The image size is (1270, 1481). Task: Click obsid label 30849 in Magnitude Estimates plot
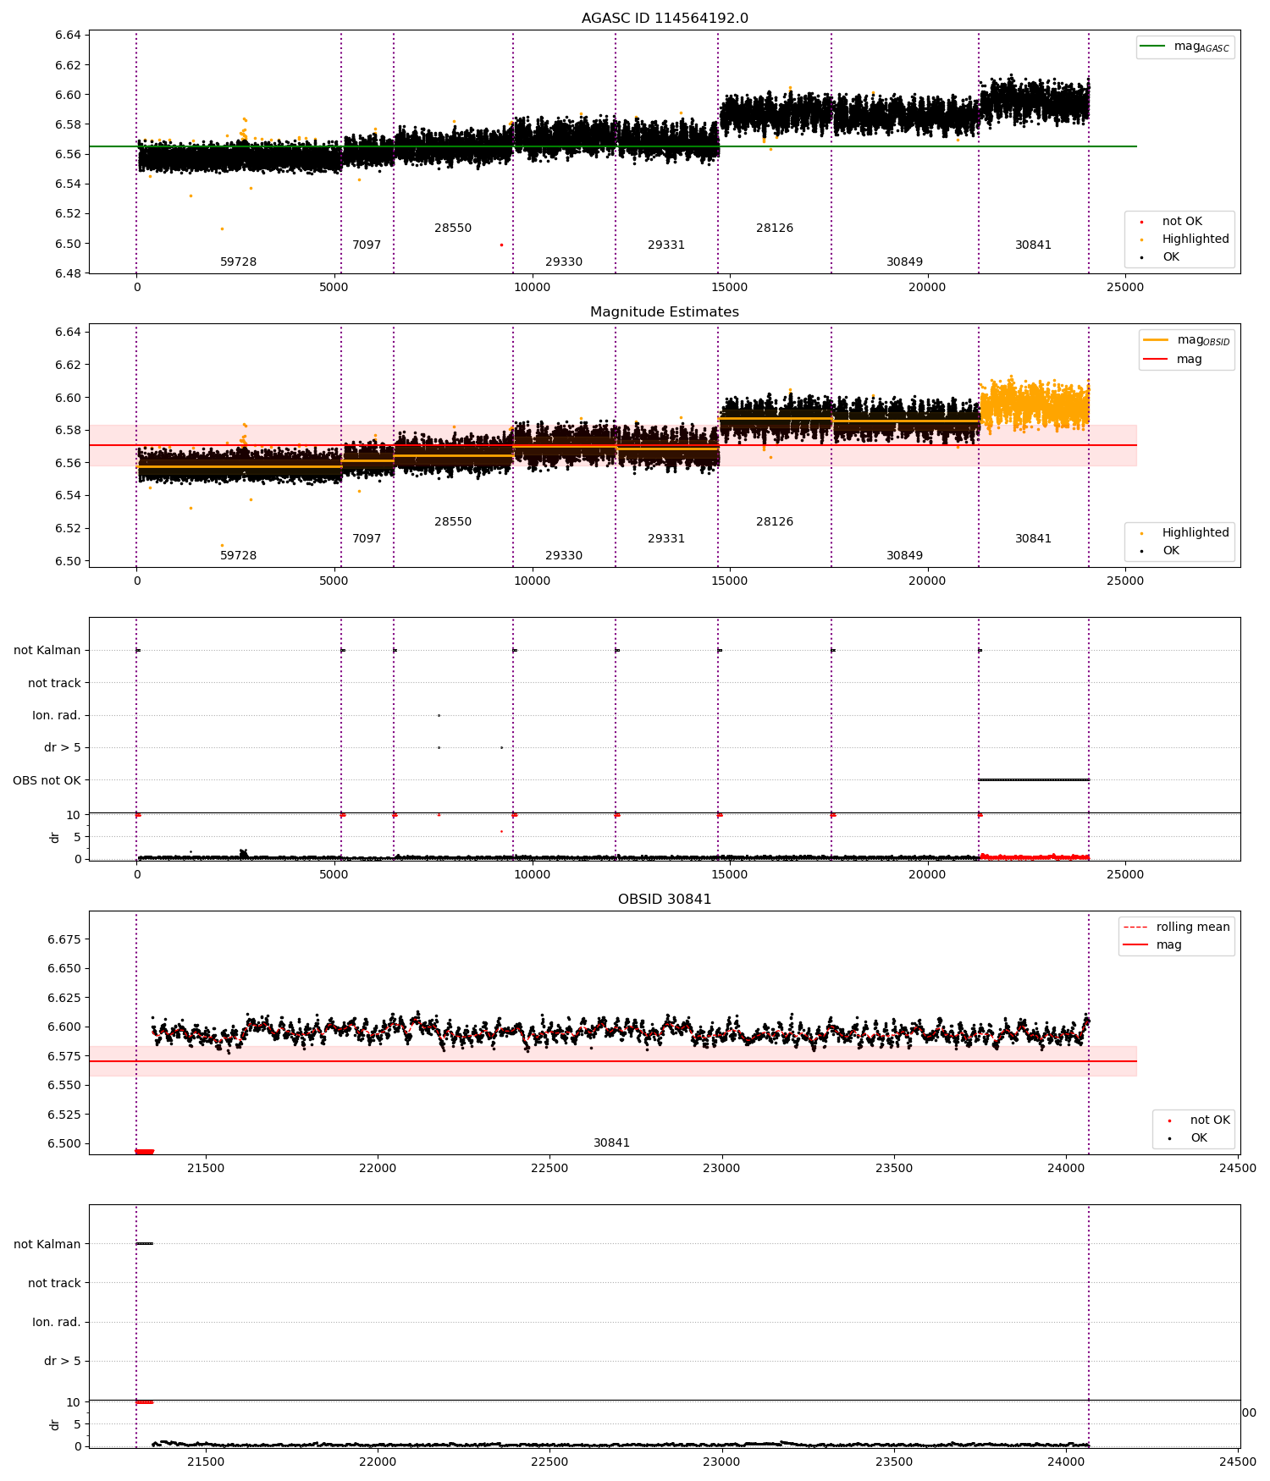pos(904,556)
